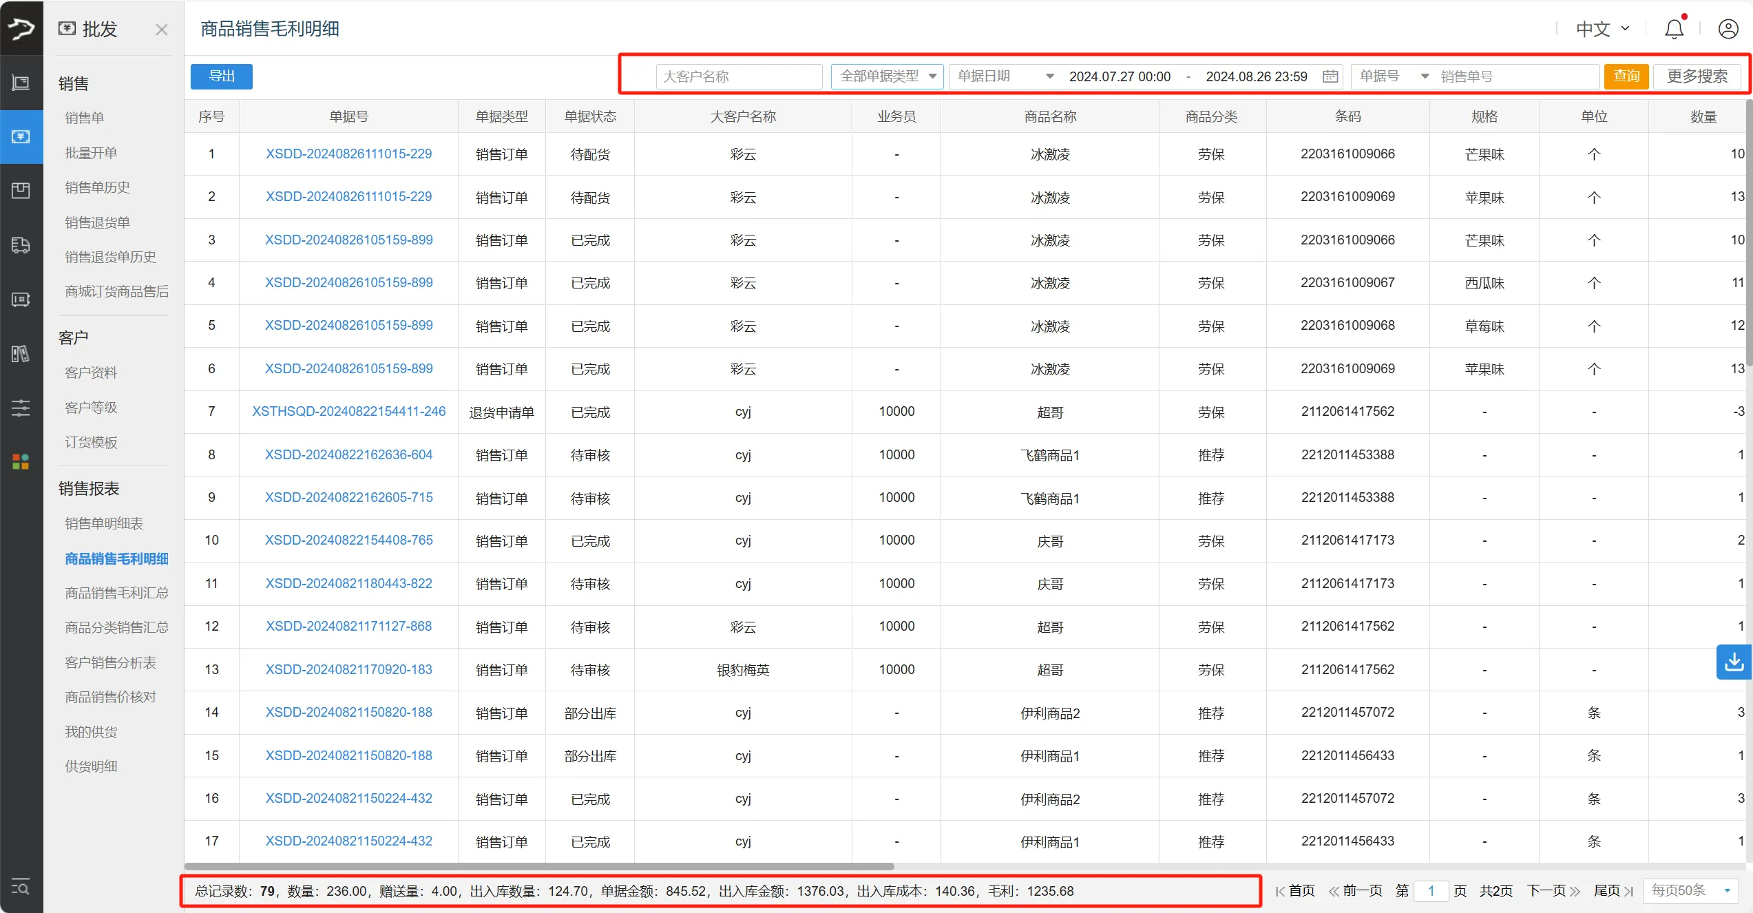Click the floating download icon on right edge
Viewport: 1753px width, 913px height.
tap(1735, 662)
